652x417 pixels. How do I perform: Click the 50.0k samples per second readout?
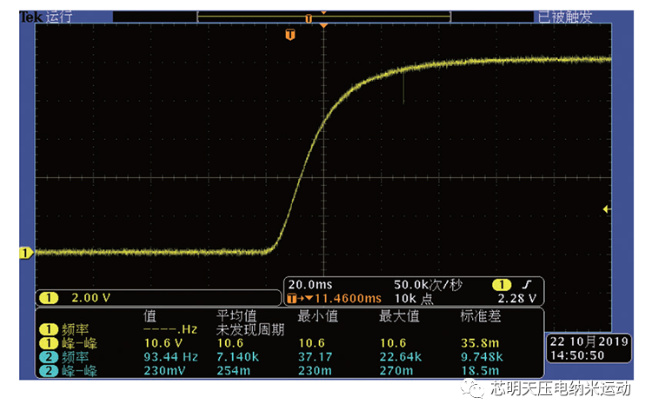point(428,285)
